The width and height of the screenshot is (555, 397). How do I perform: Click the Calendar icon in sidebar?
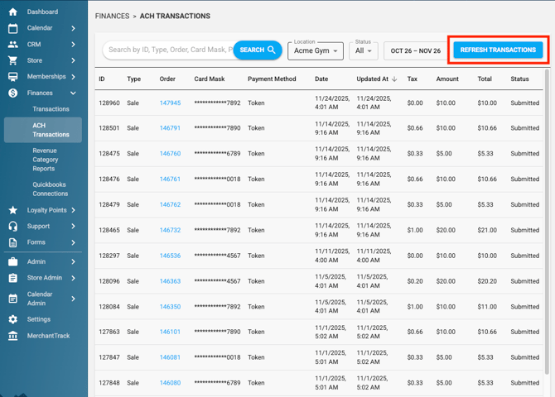tap(12, 28)
